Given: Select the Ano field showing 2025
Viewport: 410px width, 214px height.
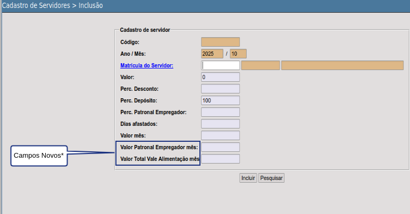Looking at the screenshot, I should tap(212, 54).
